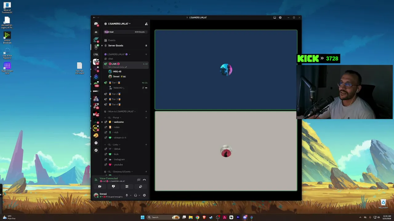This screenshot has height=221, width=394.
Task: Open User Settings gear
Action: [144, 195]
